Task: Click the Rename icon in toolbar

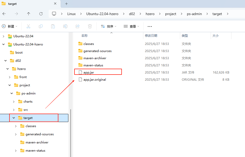Action: coord(65,26)
